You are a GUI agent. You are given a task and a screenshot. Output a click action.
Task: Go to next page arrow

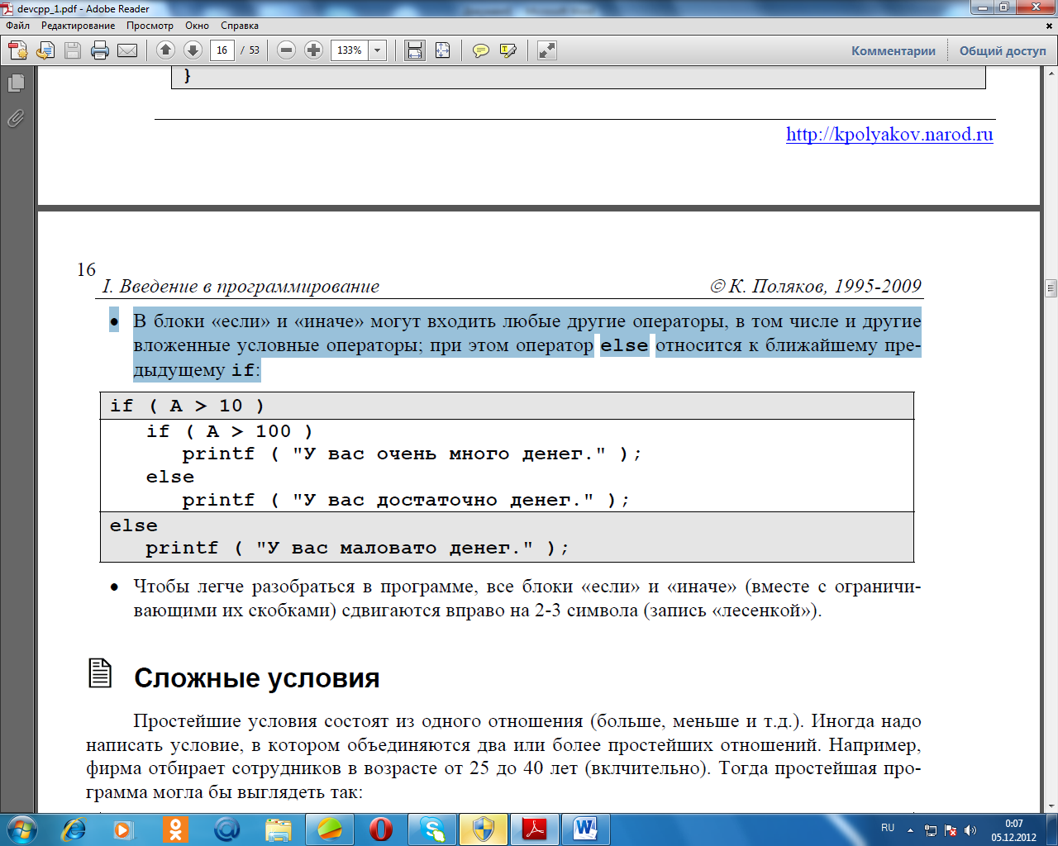point(193,50)
